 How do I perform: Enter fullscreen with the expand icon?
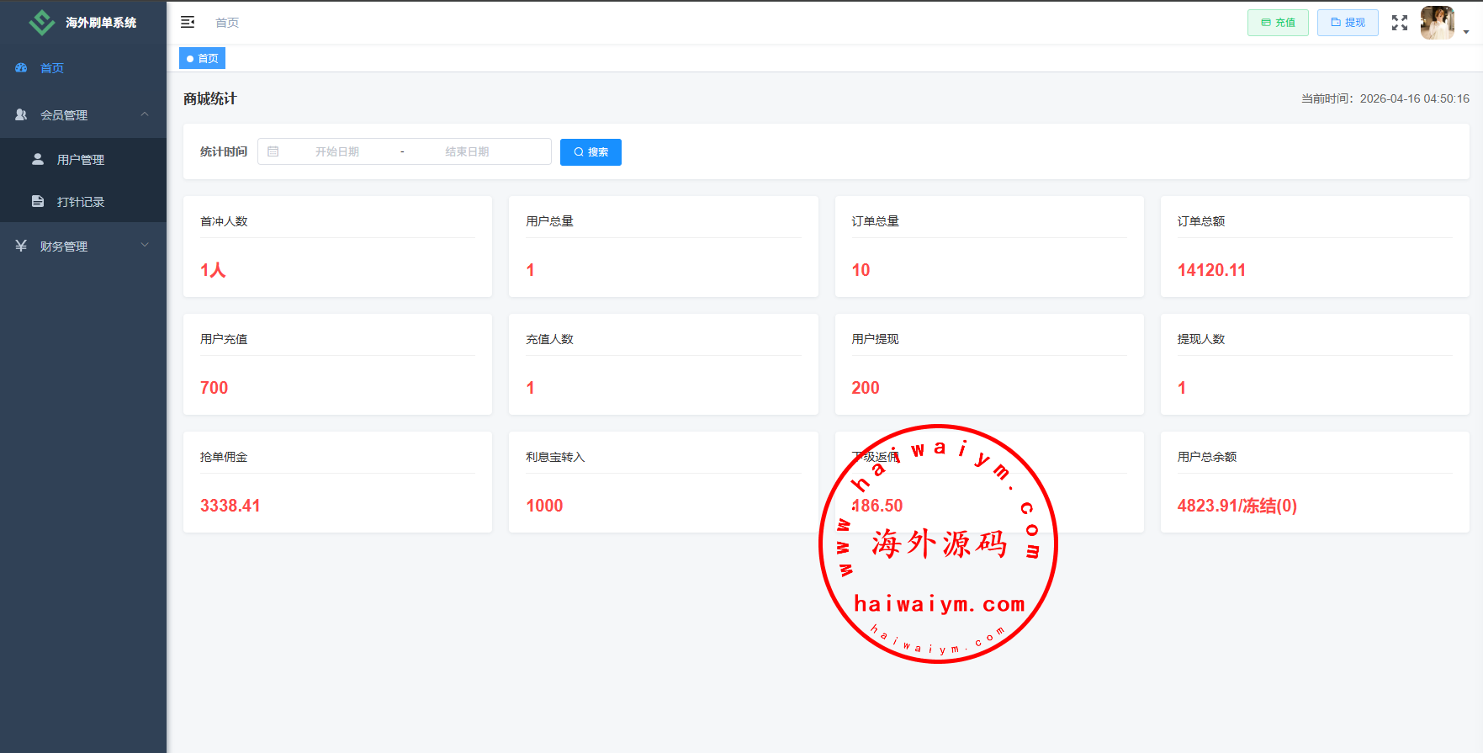tap(1399, 23)
